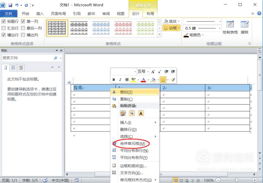Open the Draw Table tool (绘制表格)
The width and height of the screenshot is (263, 183).
point(230,27)
